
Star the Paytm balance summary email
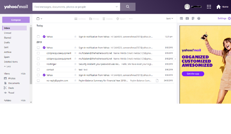tap(75, 80)
